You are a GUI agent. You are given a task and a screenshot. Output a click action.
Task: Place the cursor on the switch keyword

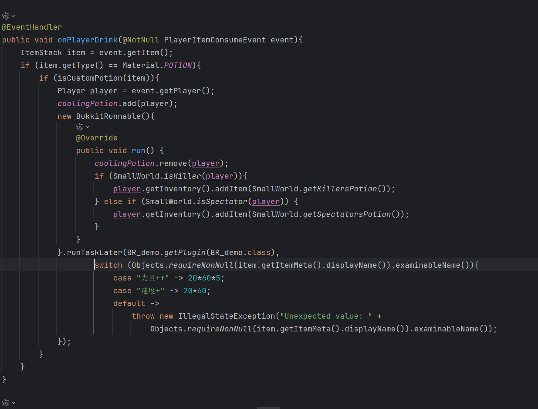(x=109, y=265)
